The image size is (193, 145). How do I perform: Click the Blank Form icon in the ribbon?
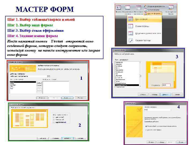(145, 10)
